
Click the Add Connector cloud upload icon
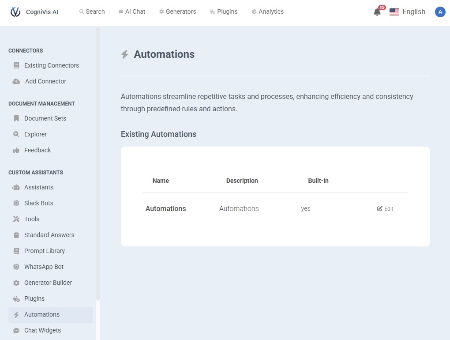(x=16, y=81)
